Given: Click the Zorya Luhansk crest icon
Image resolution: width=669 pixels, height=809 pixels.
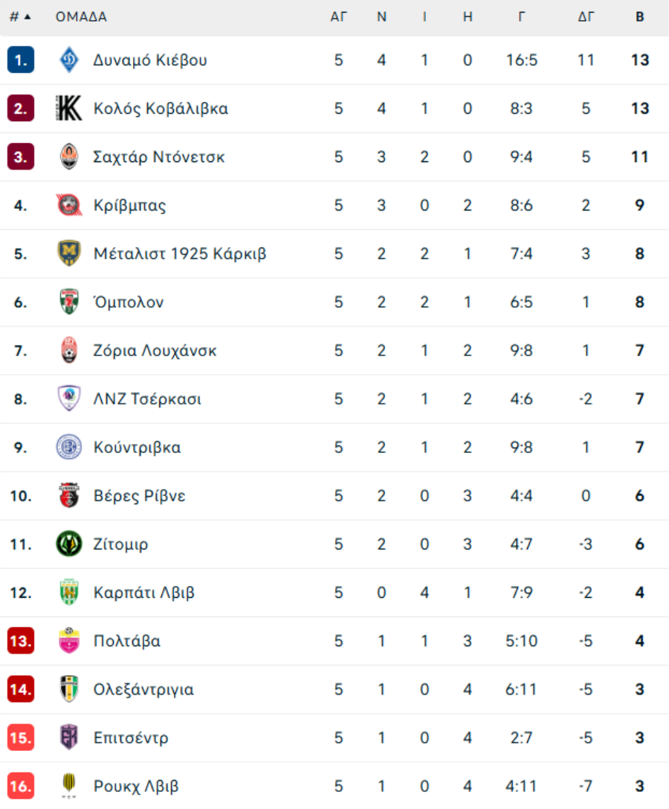Looking at the screenshot, I should (68, 350).
